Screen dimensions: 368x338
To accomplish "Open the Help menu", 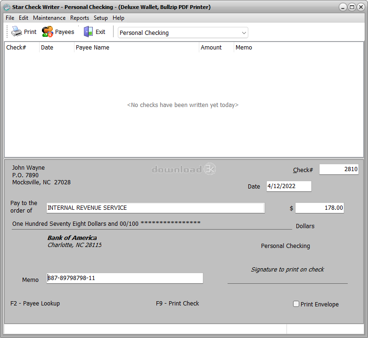I will [x=118, y=18].
